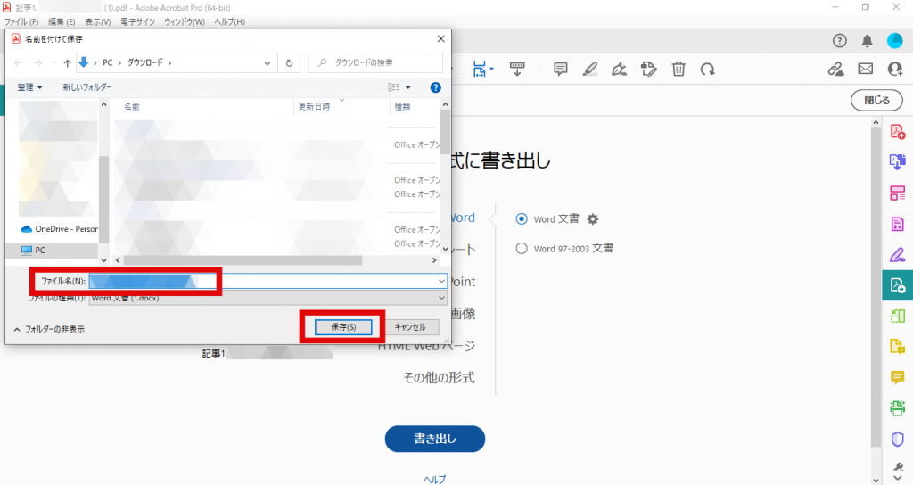Select the highlighter pen tool

coord(590,70)
